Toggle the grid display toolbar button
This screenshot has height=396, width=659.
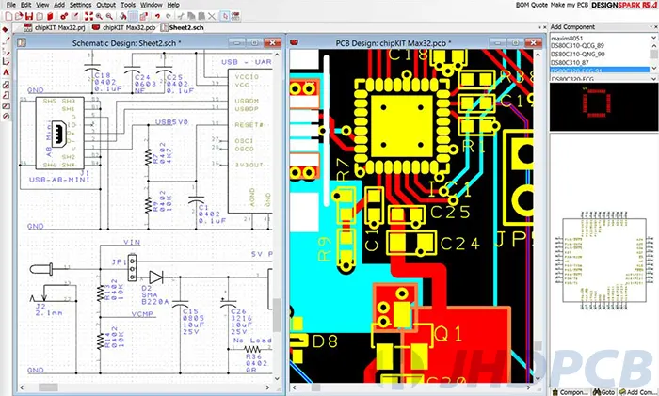[134, 16]
